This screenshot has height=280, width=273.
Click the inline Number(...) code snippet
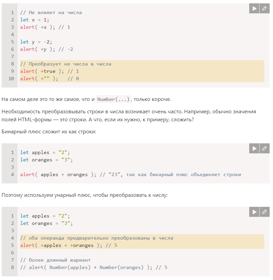[x=113, y=100]
